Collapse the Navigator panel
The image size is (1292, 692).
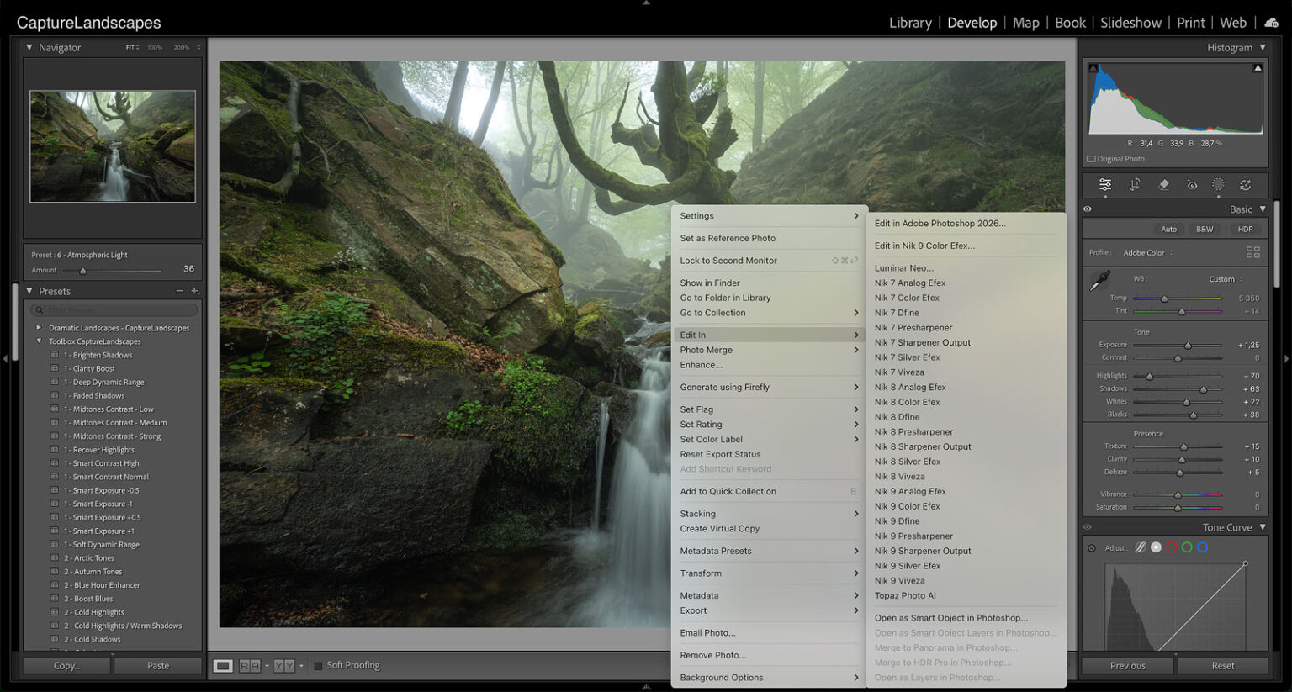29,48
